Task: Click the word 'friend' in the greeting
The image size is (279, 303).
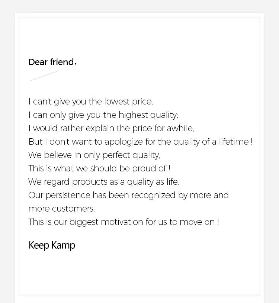Action: (62, 62)
